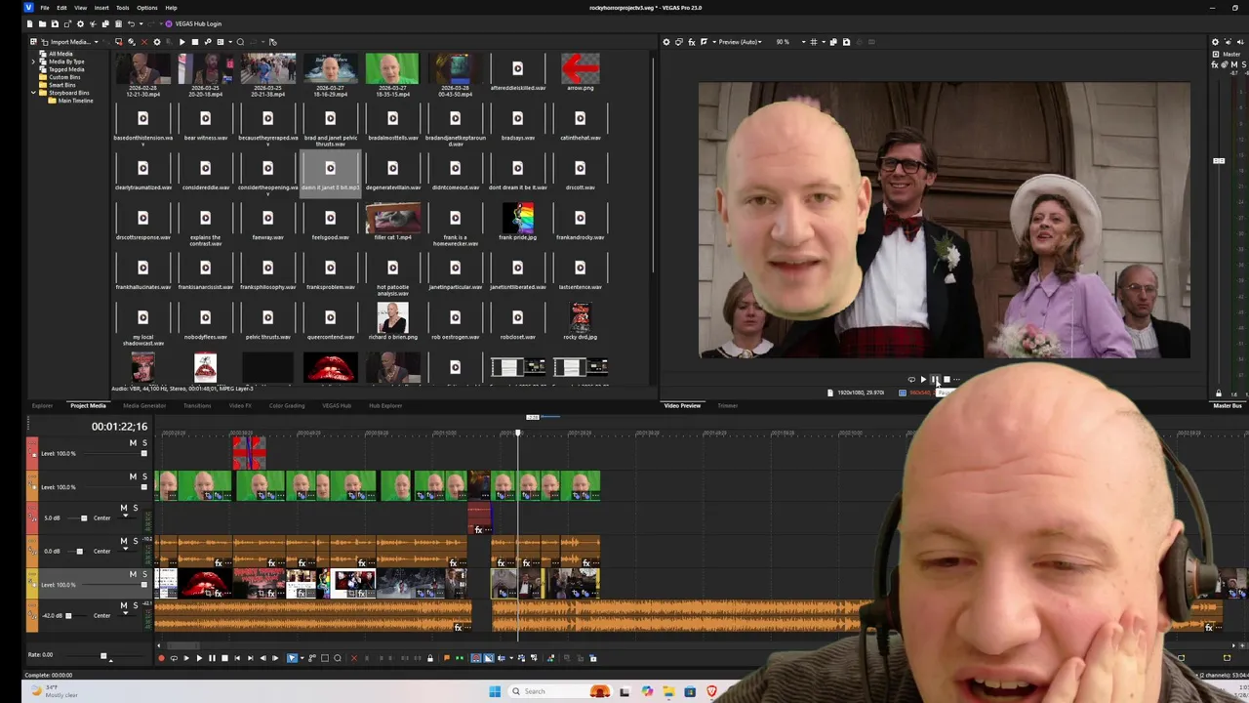Switch to the Video FX tab
The width and height of the screenshot is (1249, 703).
[240, 405]
